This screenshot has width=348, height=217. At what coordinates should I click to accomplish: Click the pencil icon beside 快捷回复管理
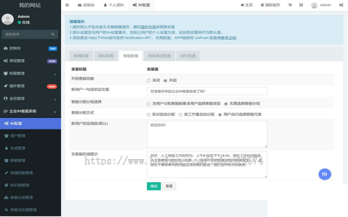point(7,173)
